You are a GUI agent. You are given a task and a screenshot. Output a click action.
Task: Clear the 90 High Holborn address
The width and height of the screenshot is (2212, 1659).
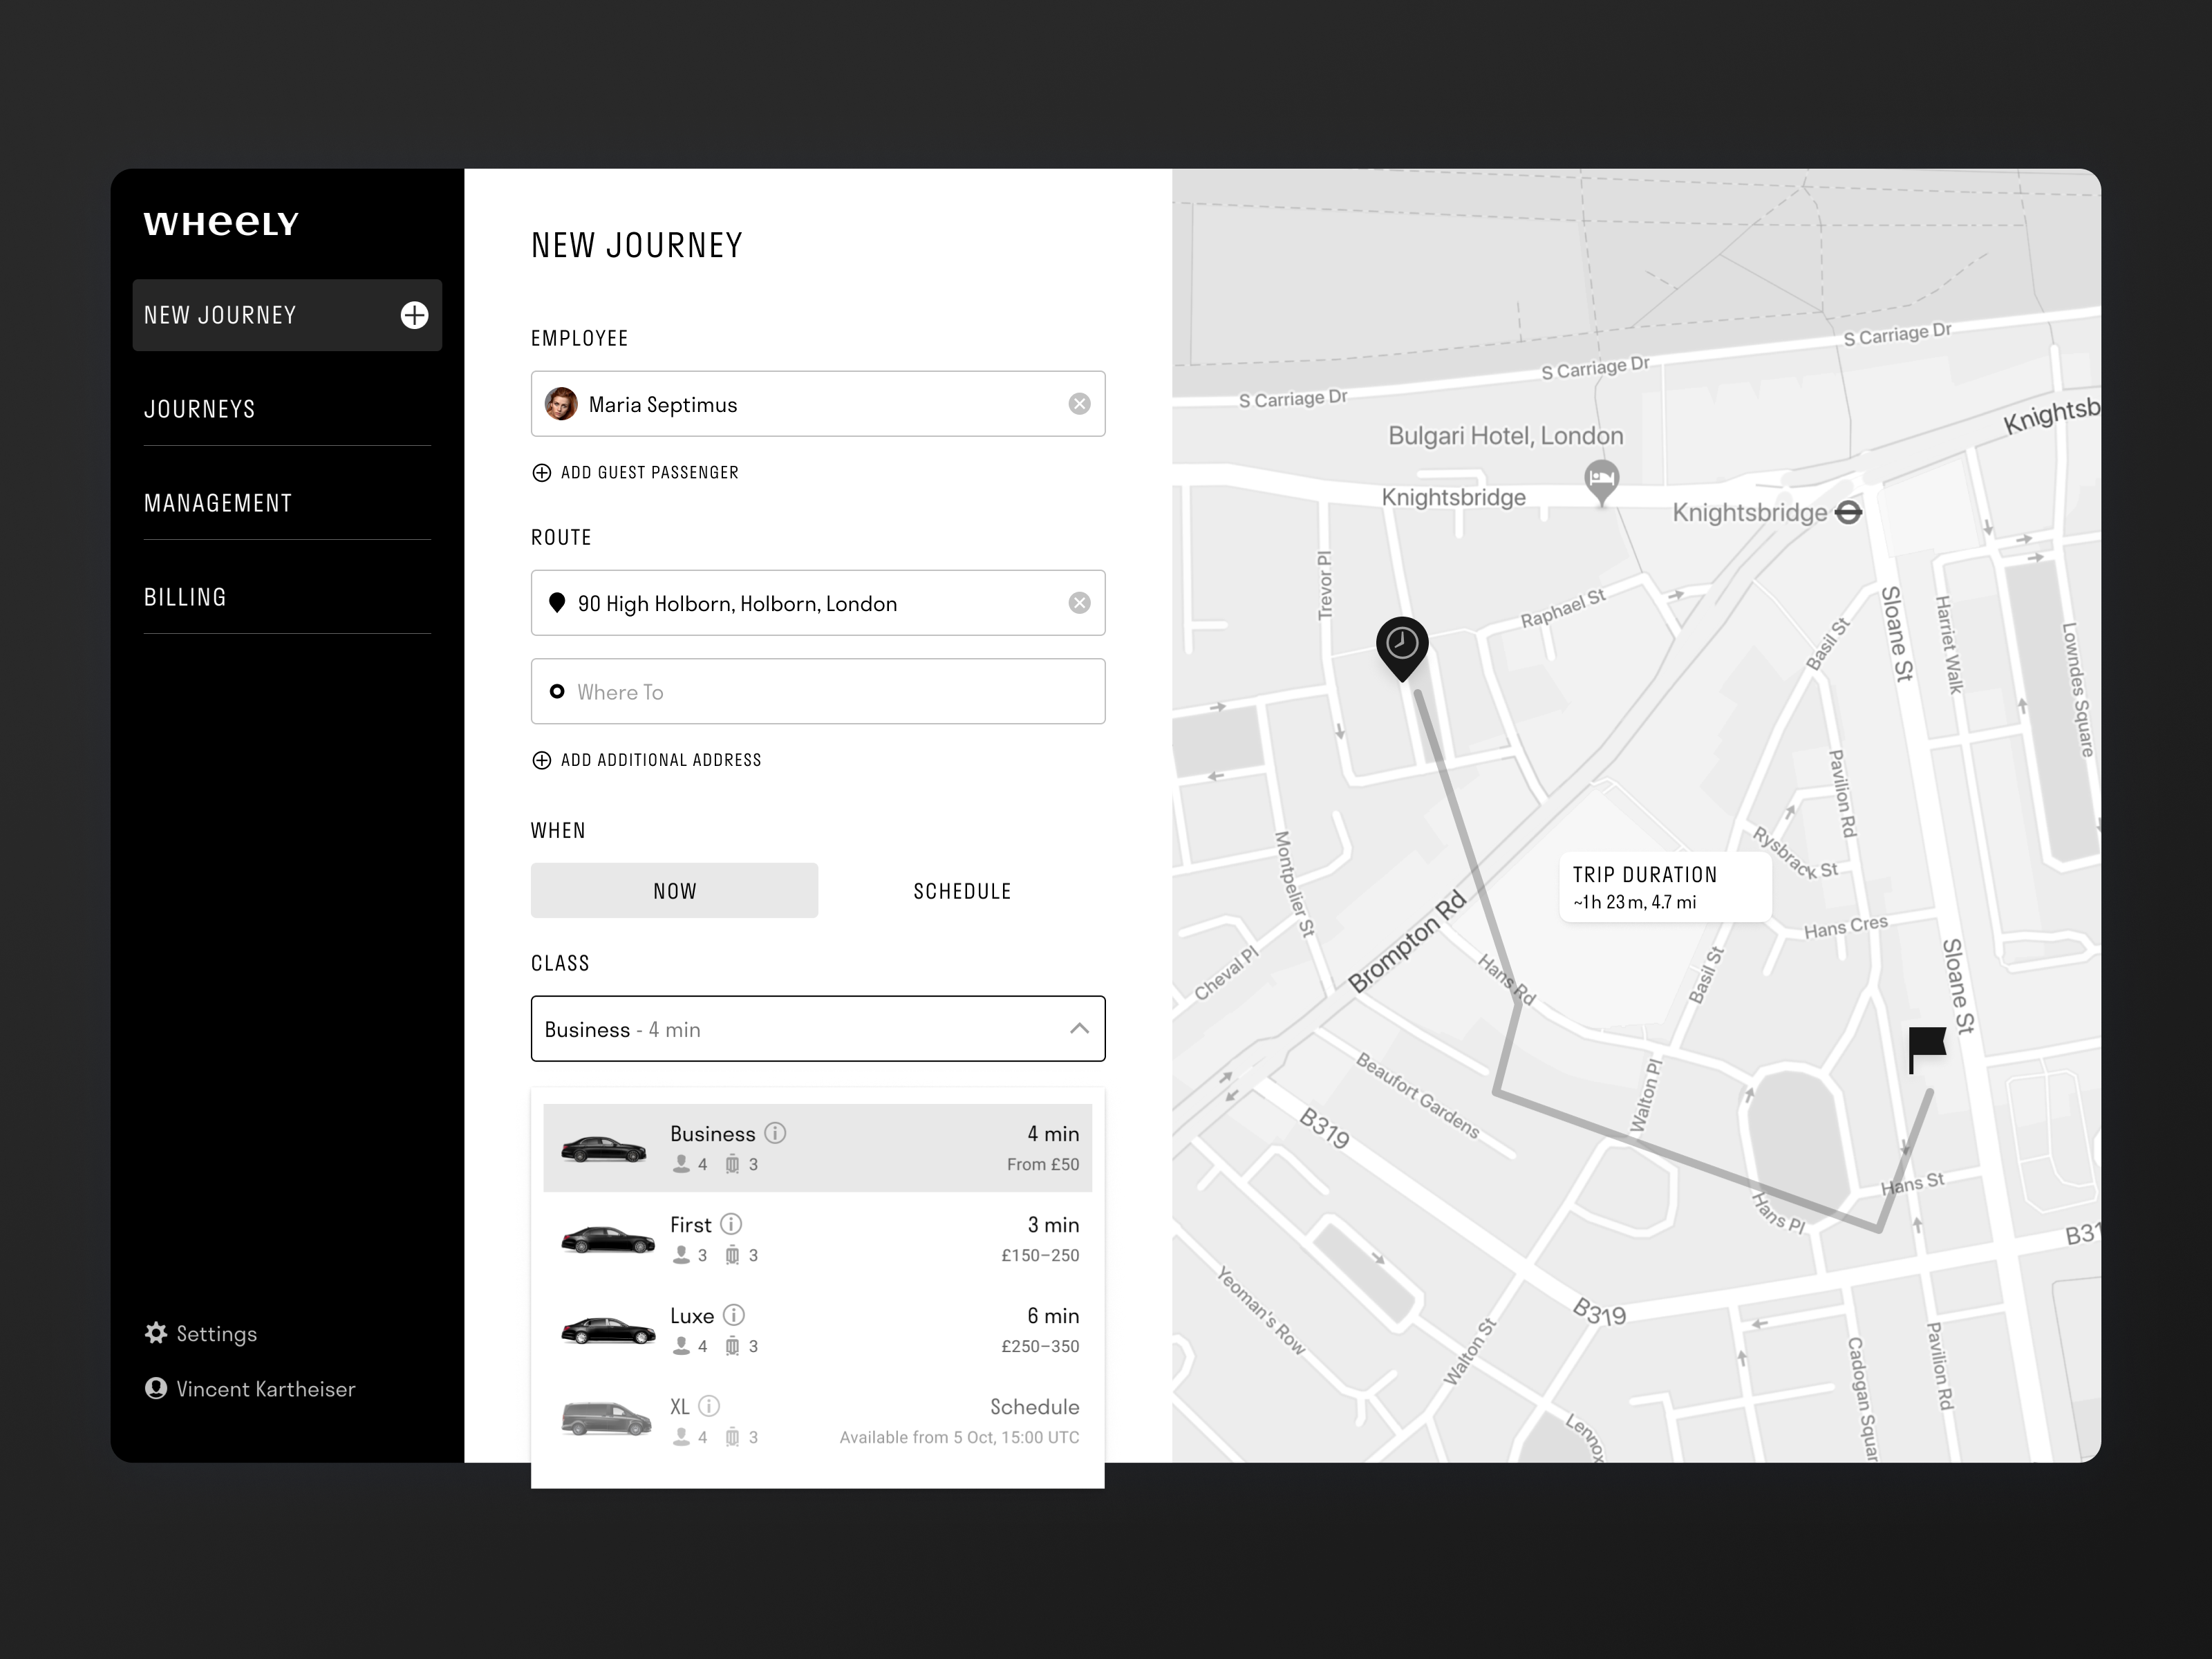tap(1079, 603)
